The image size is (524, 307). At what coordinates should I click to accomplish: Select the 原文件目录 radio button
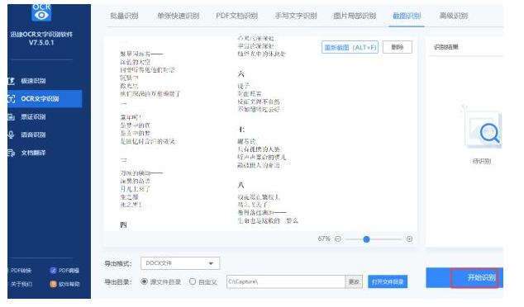click(x=144, y=281)
